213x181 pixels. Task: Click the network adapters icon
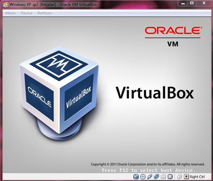coord(156,177)
